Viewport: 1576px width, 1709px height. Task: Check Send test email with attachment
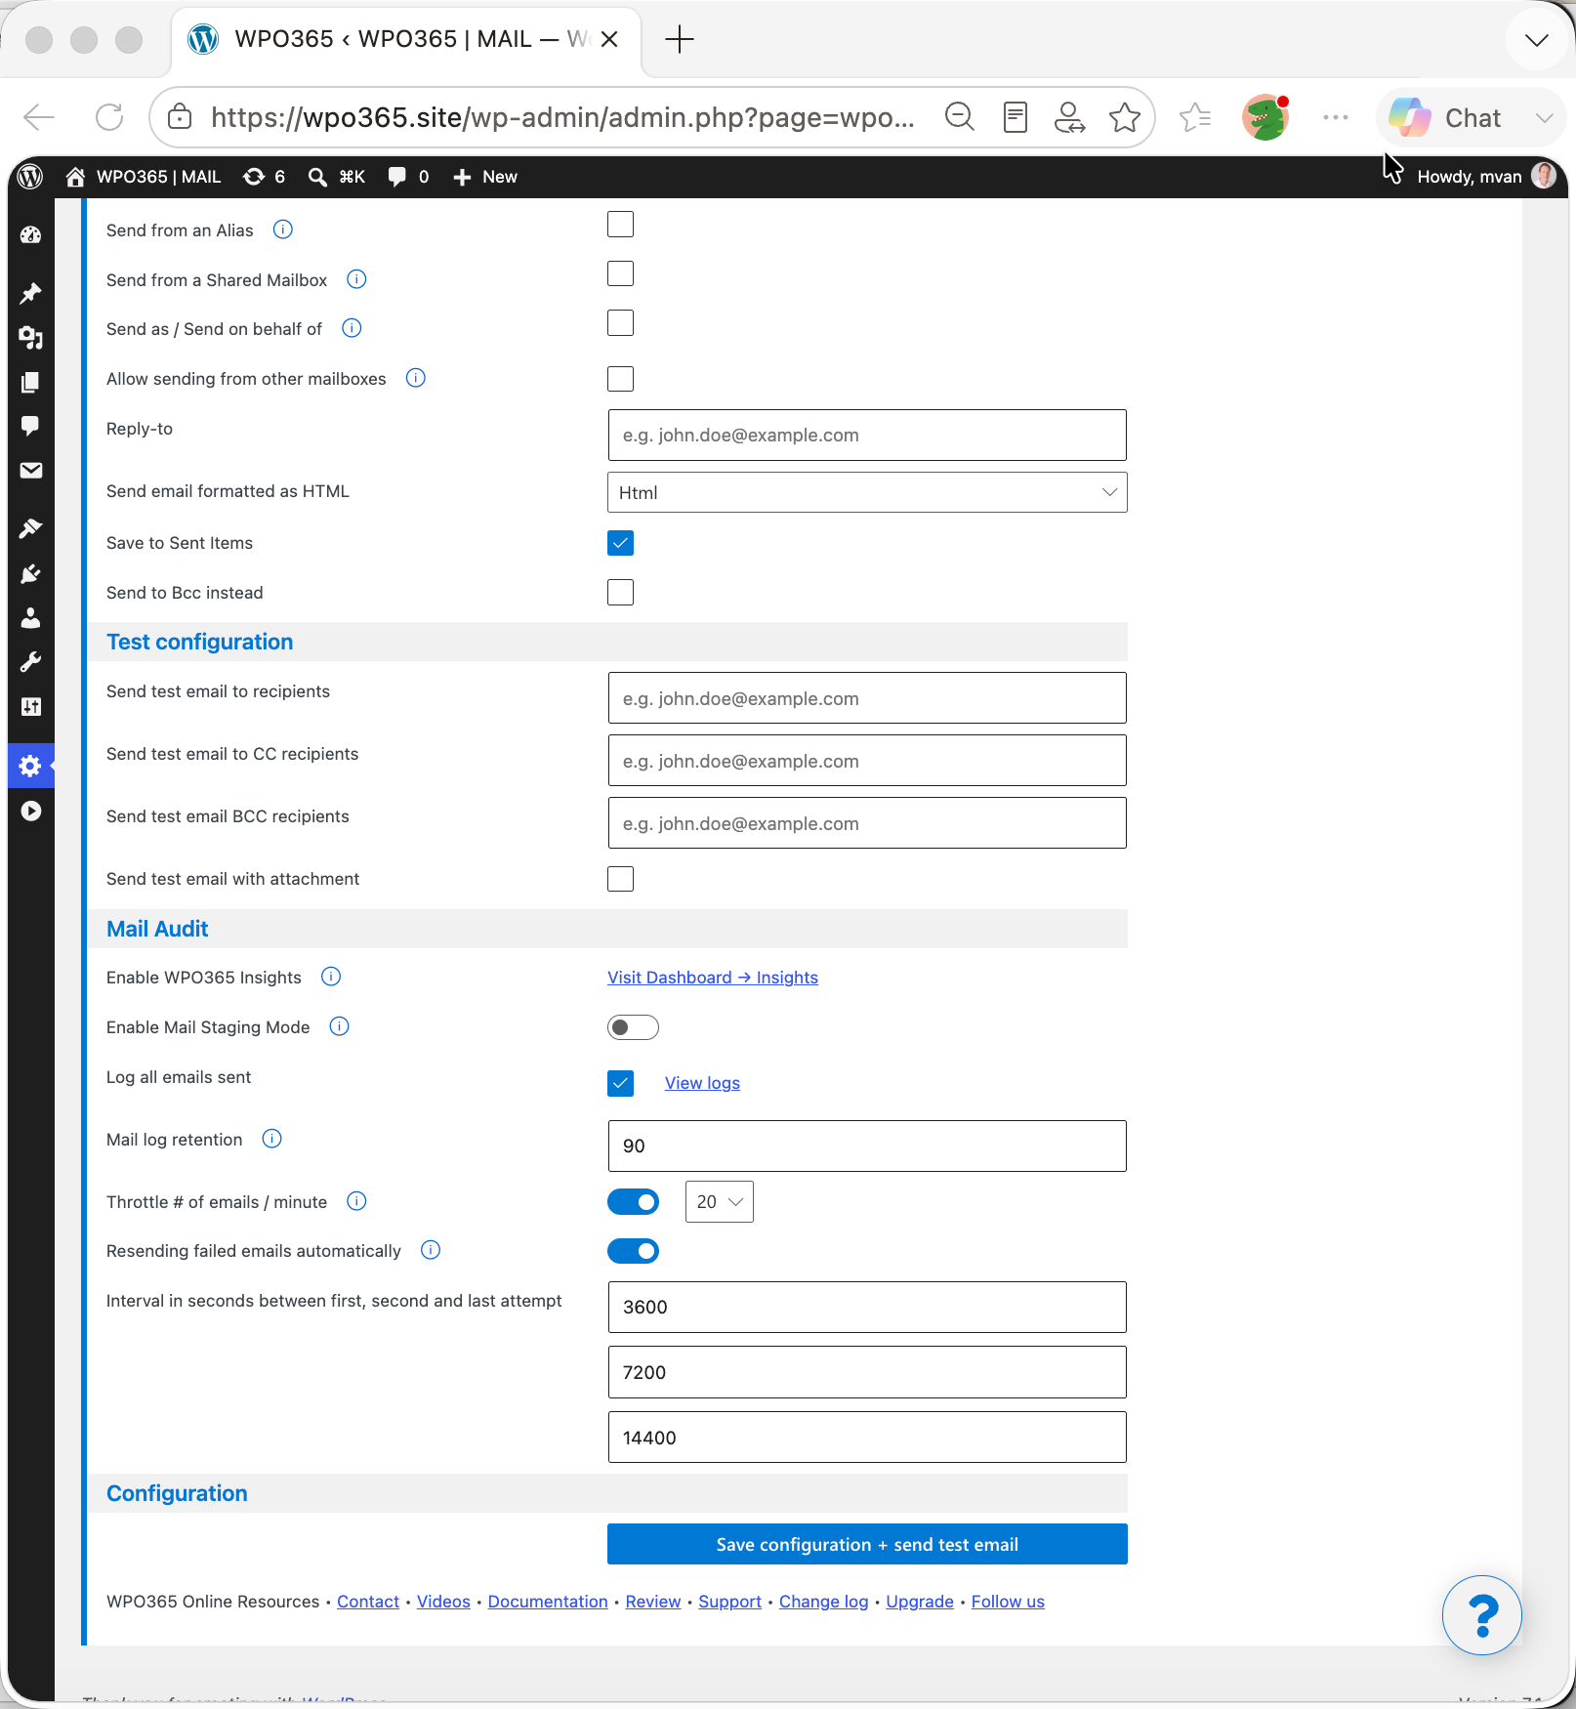coord(621,879)
